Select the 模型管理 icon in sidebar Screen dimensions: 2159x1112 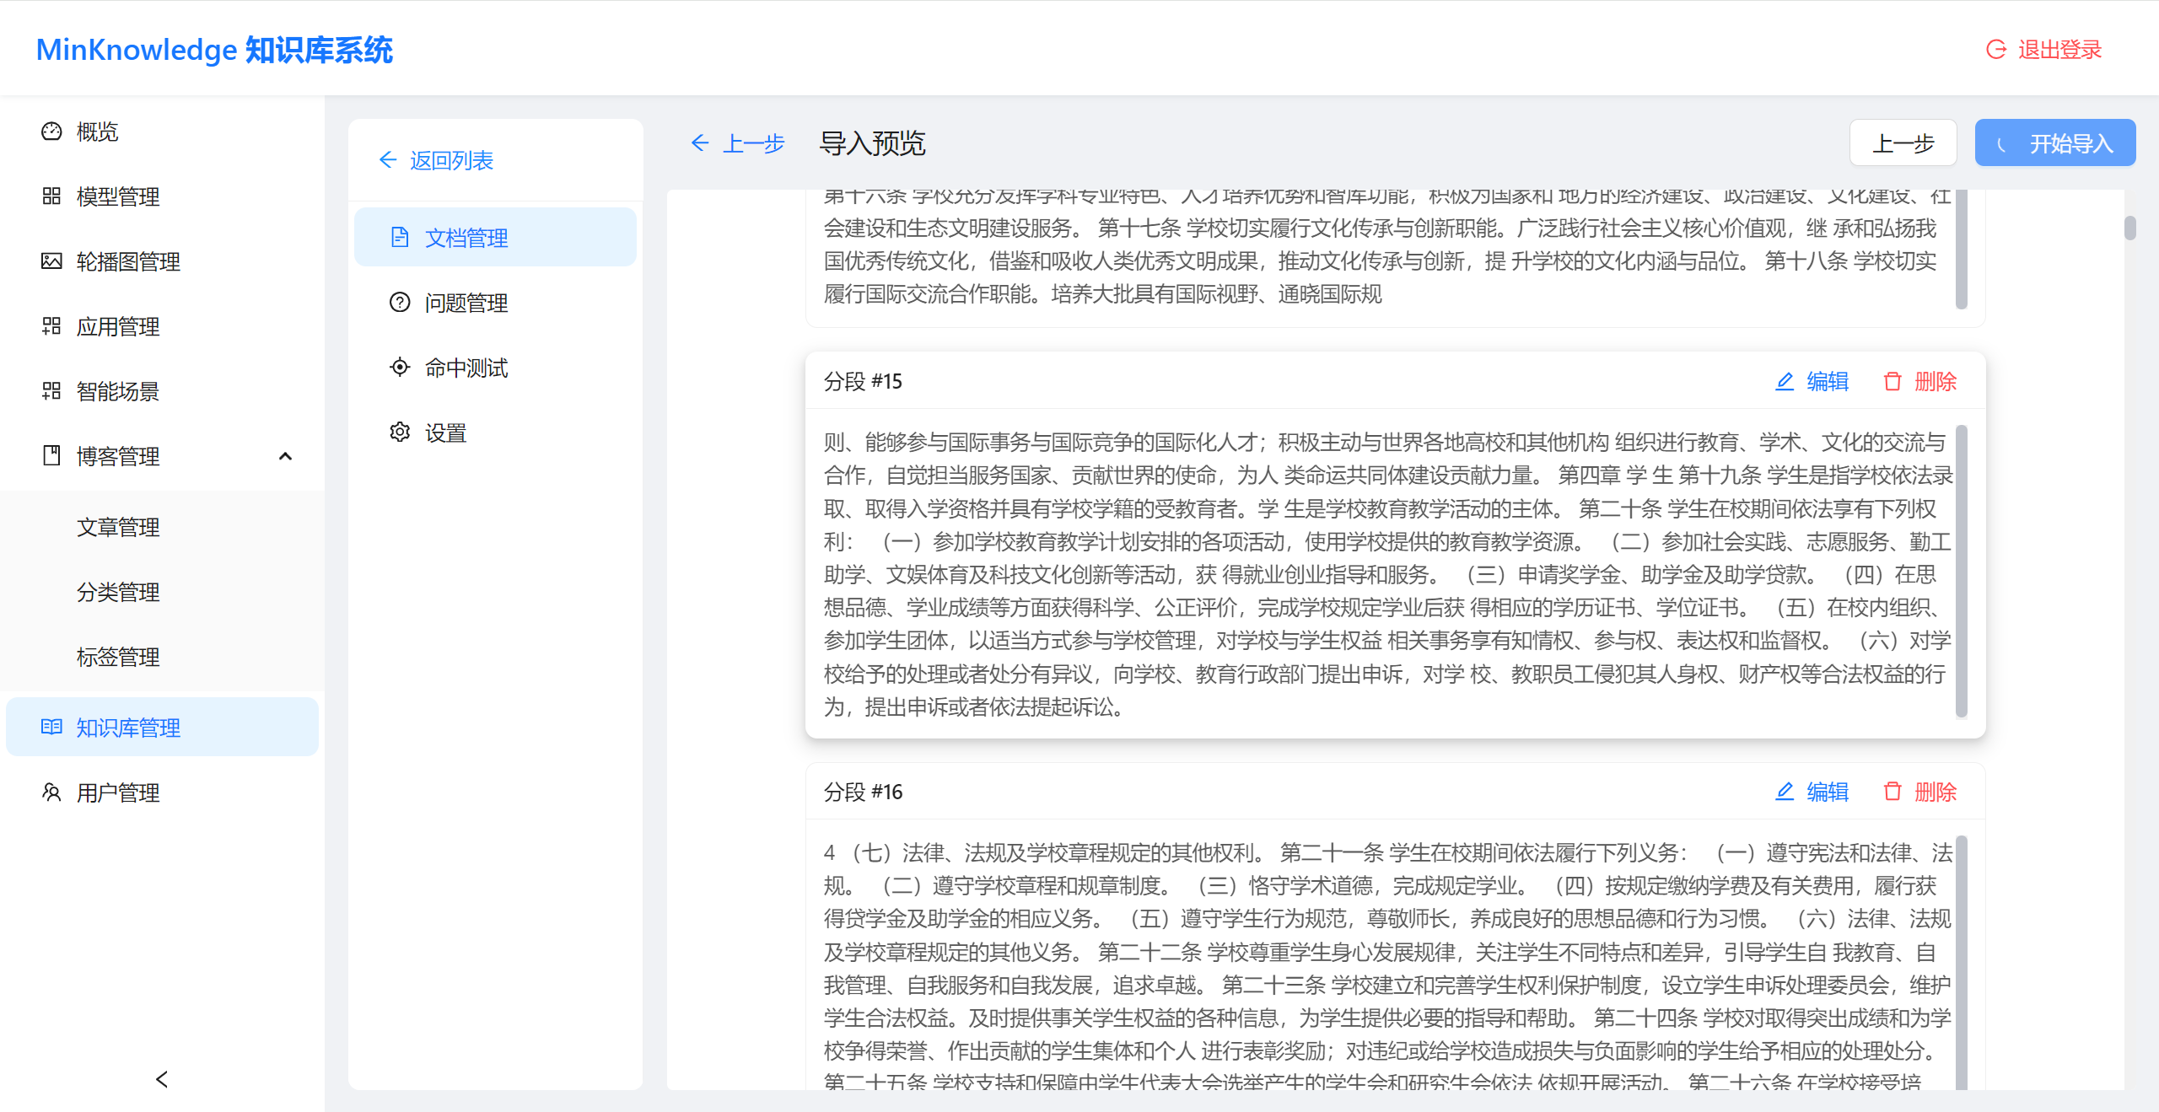tap(51, 196)
